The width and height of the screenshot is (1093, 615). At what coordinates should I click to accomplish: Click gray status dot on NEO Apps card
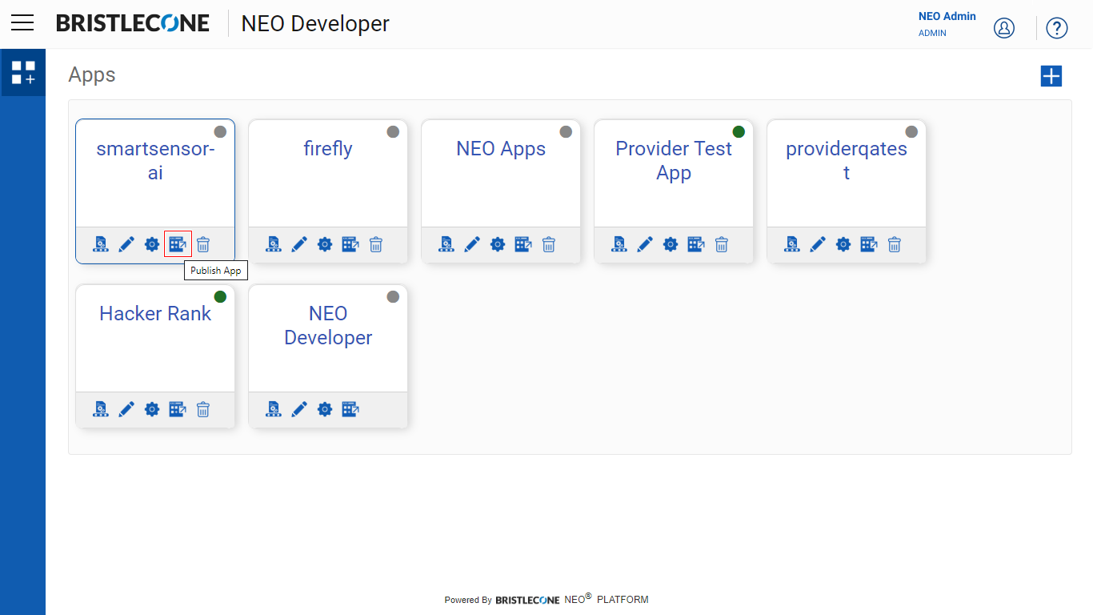(x=566, y=131)
